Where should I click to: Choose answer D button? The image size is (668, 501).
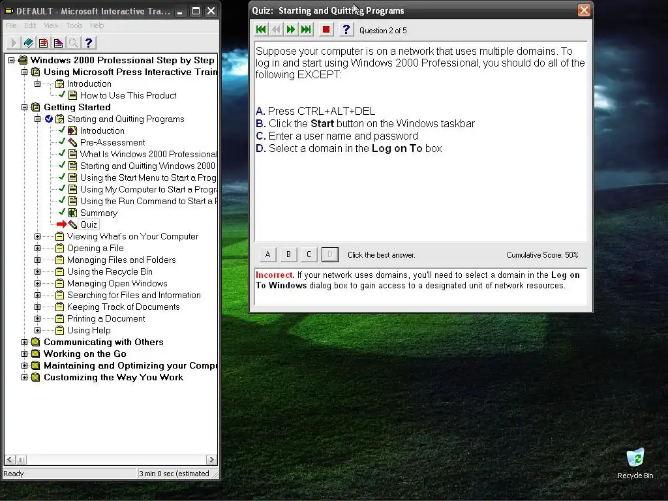coord(329,254)
